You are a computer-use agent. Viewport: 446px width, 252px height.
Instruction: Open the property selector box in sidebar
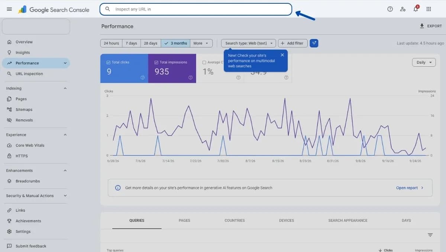pyautogui.click(x=36, y=27)
